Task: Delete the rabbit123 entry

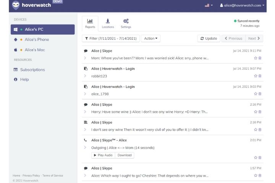Action: (260, 76)
